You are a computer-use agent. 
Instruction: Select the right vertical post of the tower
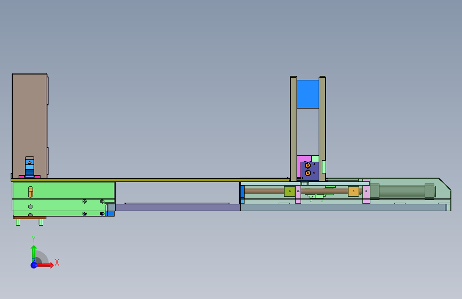coord(322,129)
